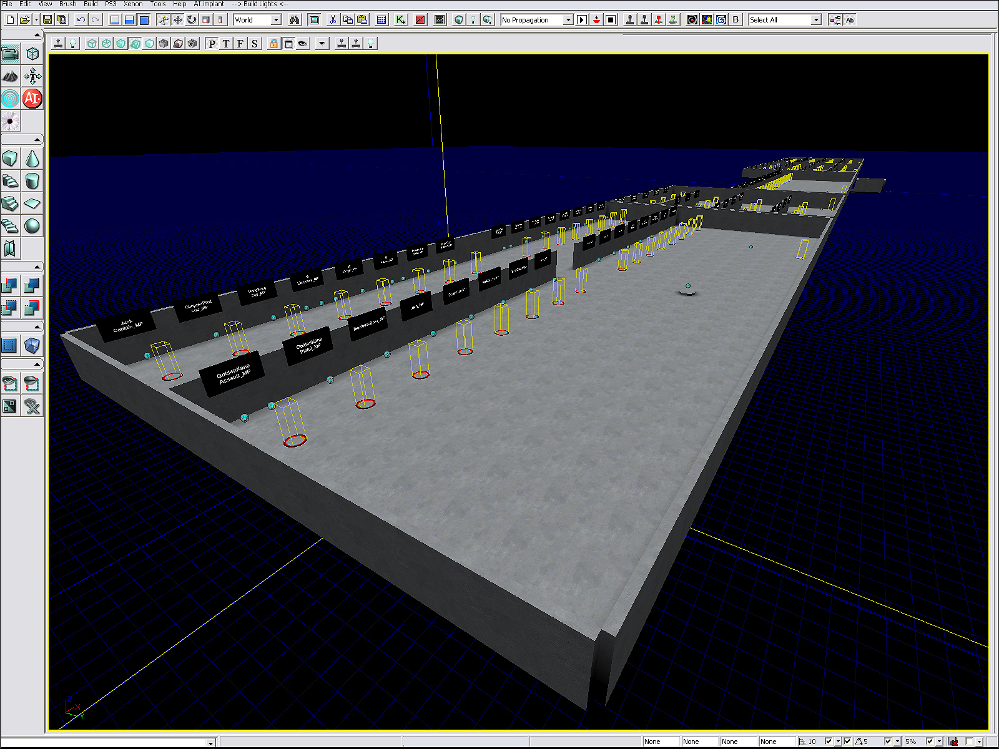
Task: Click the Undo arrow icon
Action: (x=81, y=20)
